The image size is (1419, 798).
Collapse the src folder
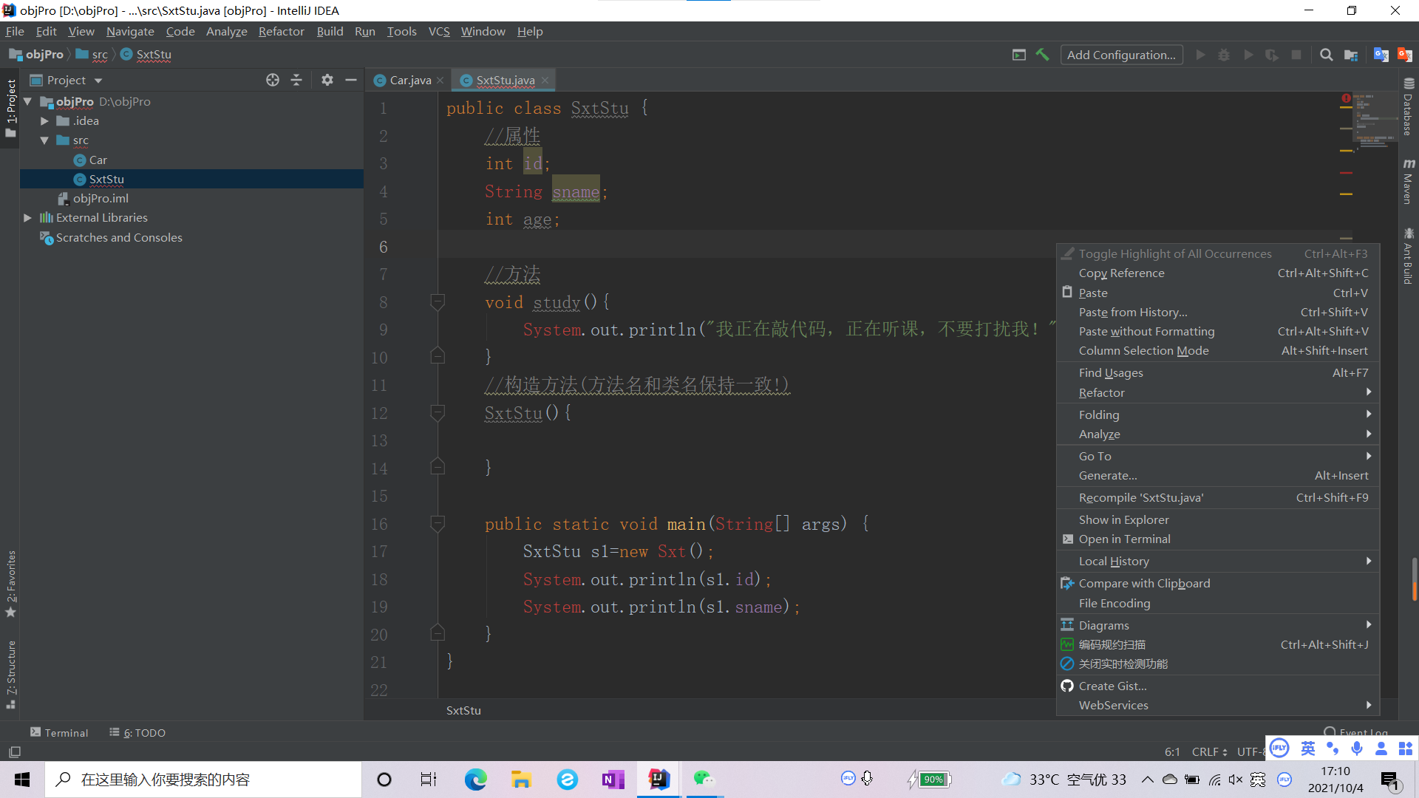[44, 140]
